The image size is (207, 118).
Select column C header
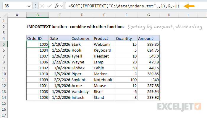pos(60,15)
